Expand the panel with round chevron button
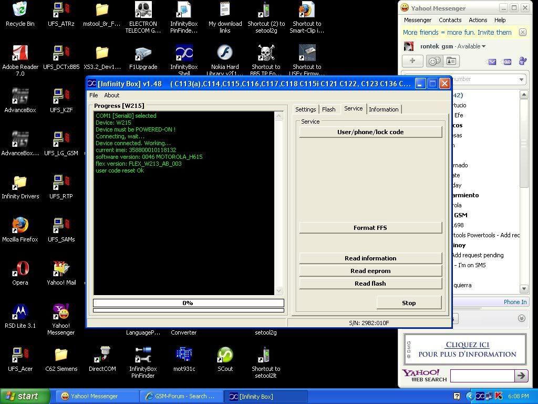 point(522,318)
